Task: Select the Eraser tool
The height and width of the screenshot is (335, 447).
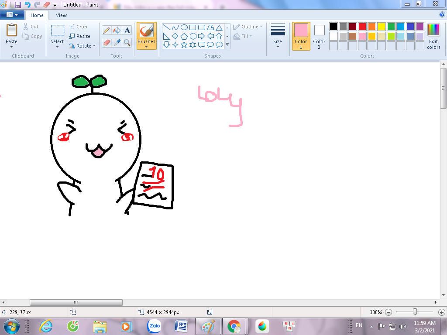Action: click(107, 43)
